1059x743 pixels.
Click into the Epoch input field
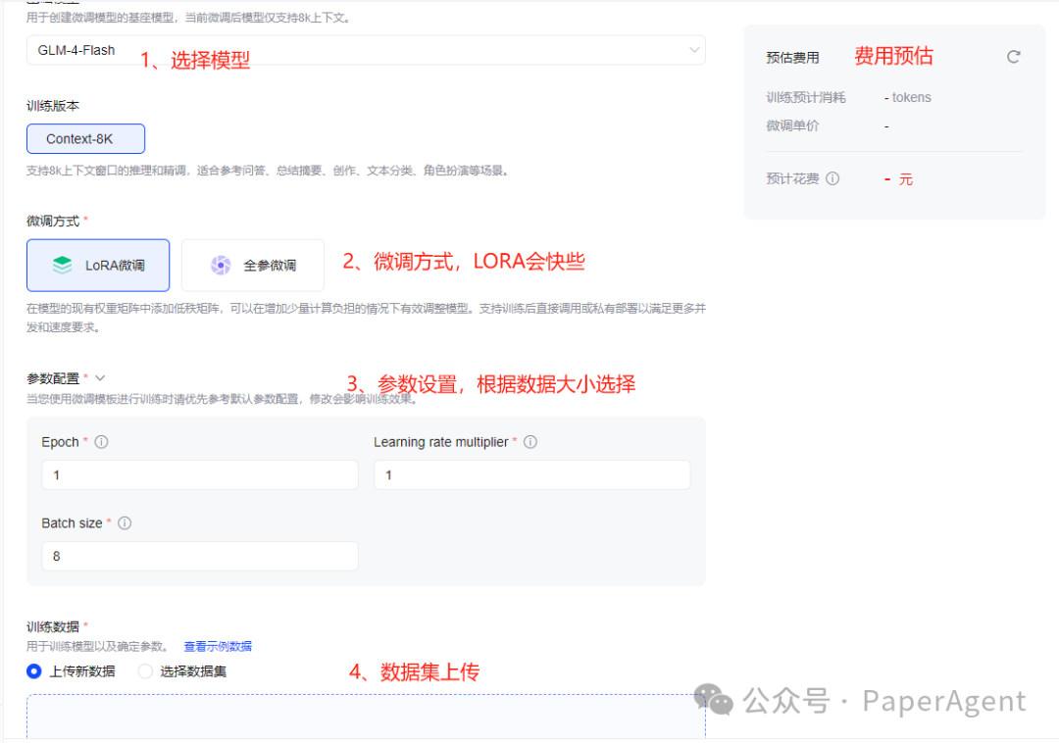pos(199,475)
